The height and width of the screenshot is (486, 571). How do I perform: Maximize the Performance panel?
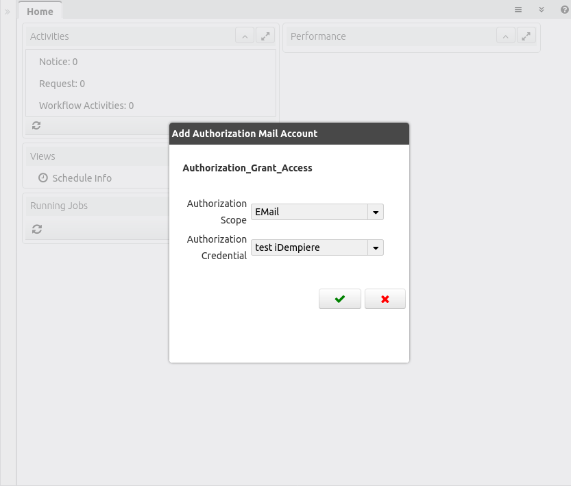[x=526, y=36]
